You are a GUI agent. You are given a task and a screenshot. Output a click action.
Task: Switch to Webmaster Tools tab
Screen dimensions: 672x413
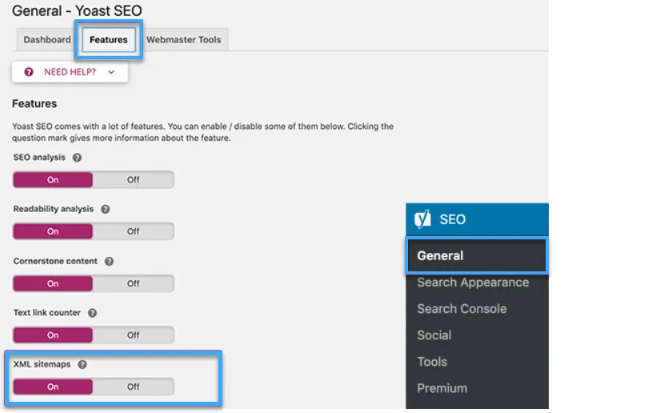click(183, 39)
